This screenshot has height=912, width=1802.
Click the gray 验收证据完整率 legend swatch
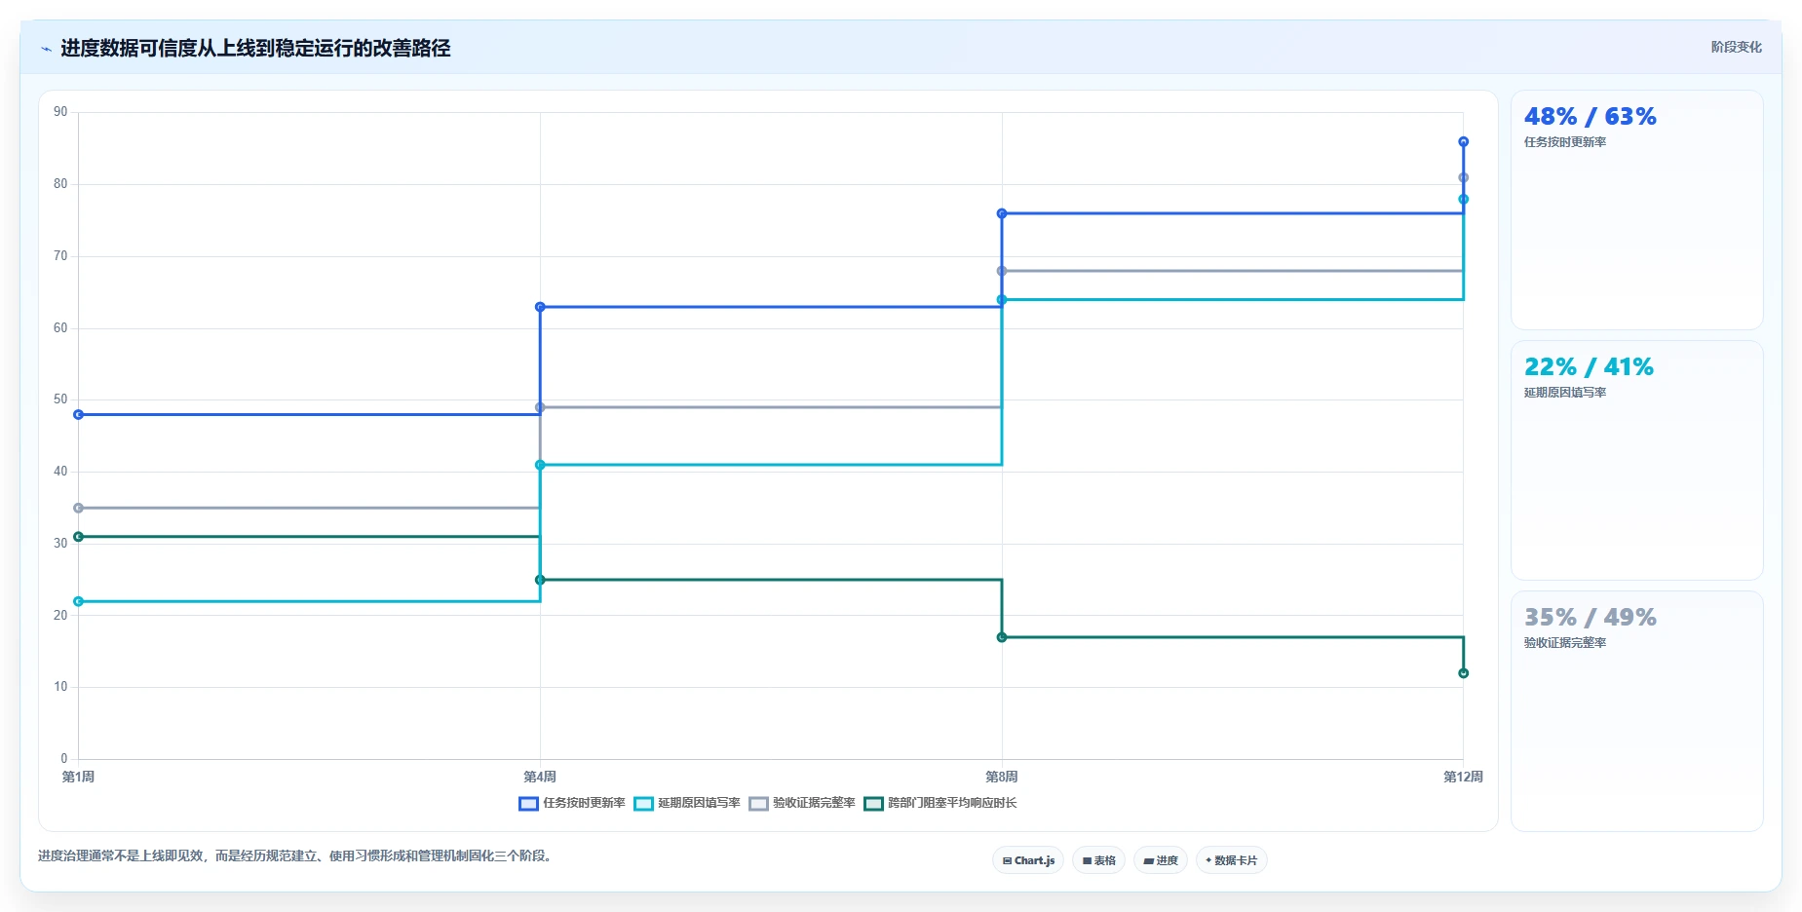[x=758, y=804]
